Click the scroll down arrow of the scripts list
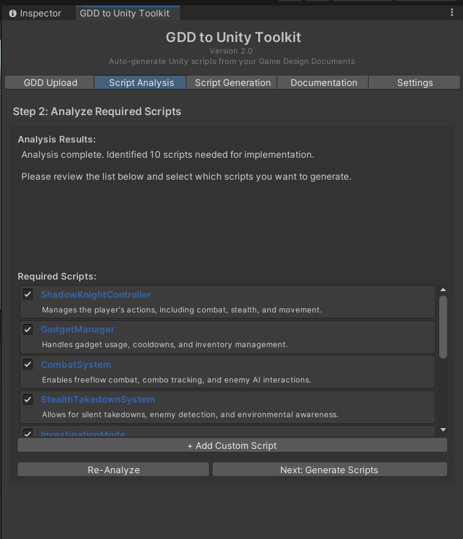This screenshot has width=463, height=539. click(x=443, y=430)
